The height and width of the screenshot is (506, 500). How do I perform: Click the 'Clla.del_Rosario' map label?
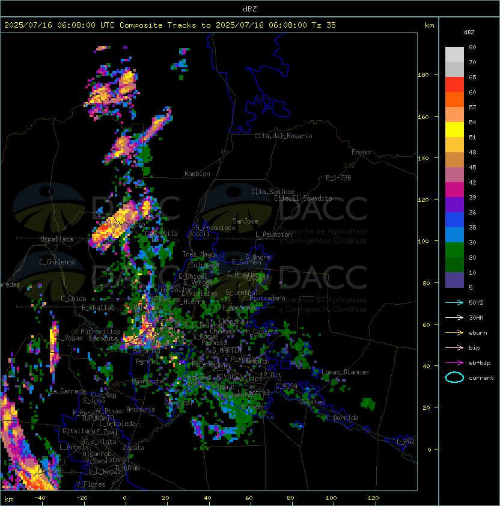click(x=283, y=136)
